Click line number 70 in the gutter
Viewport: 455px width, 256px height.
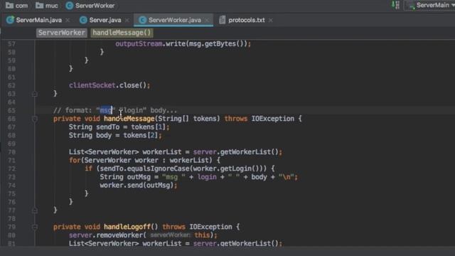tap(11, 151)
